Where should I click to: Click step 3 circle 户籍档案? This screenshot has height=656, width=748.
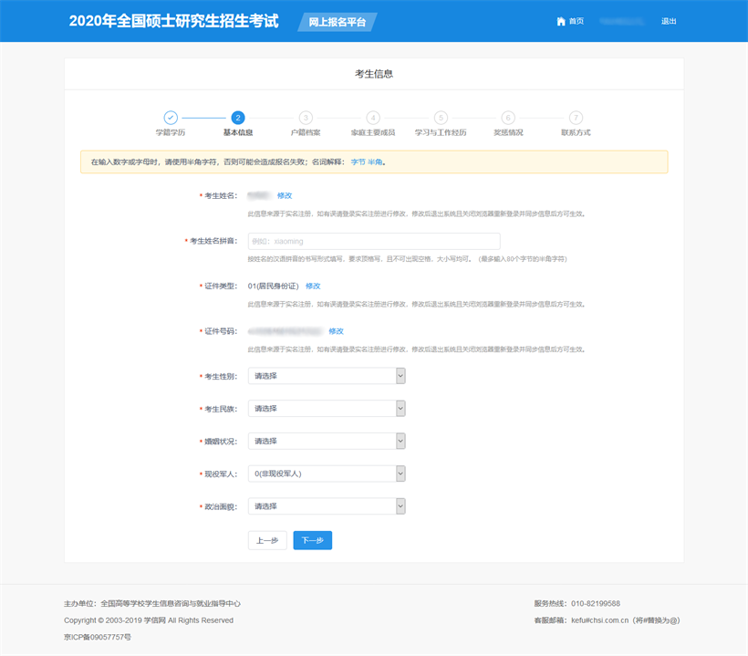coord(306,118)
